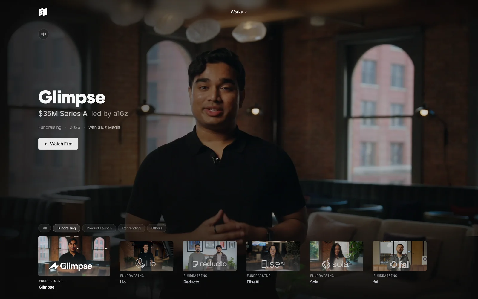This screenshot has height=299, width=478.
Task: Click the chevron next to Works
Action: click(246, 12)
